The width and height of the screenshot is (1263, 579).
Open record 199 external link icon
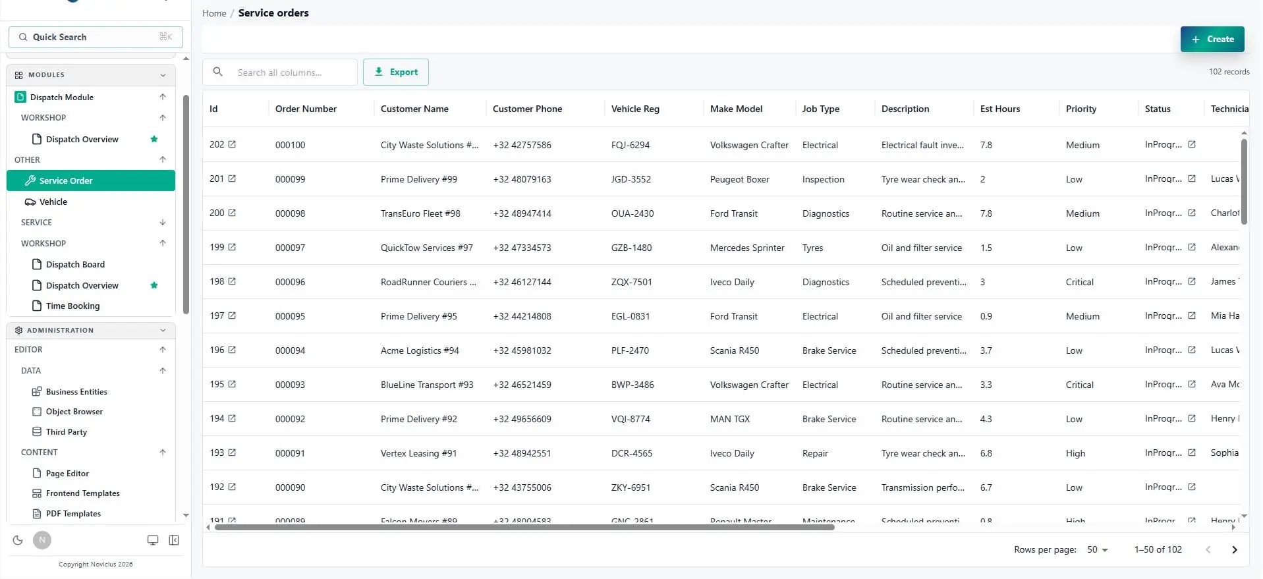click(x=232, y=247)
